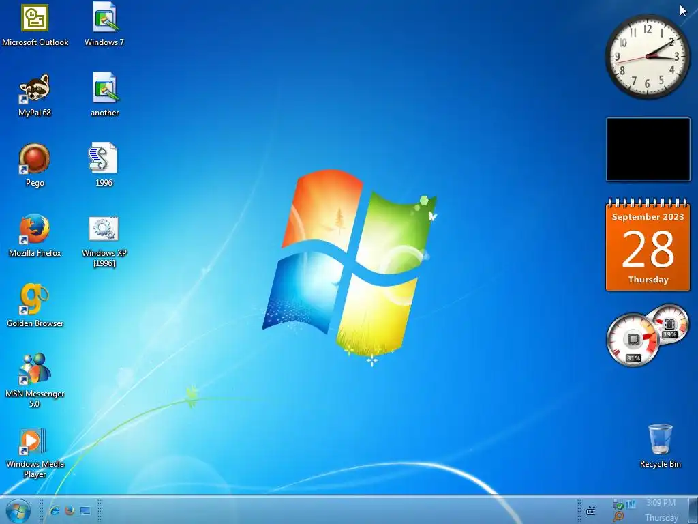Image resolution: width=698 pixels, height=524 pixels.
Task: Open Internet Explorer from Quick Launch
Action: pyautogui.click(x=55, y=510)
